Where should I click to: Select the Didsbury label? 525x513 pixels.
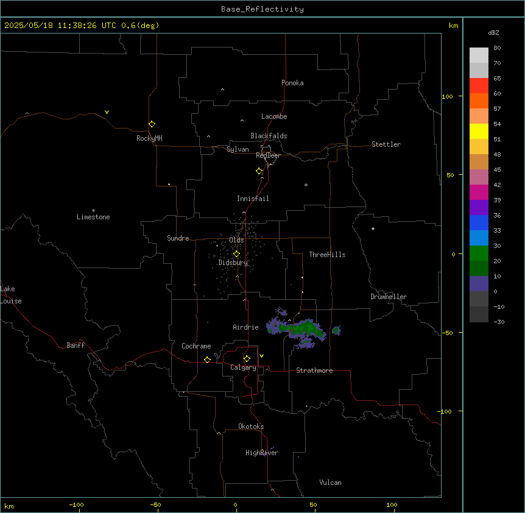(x=233, y=263)
